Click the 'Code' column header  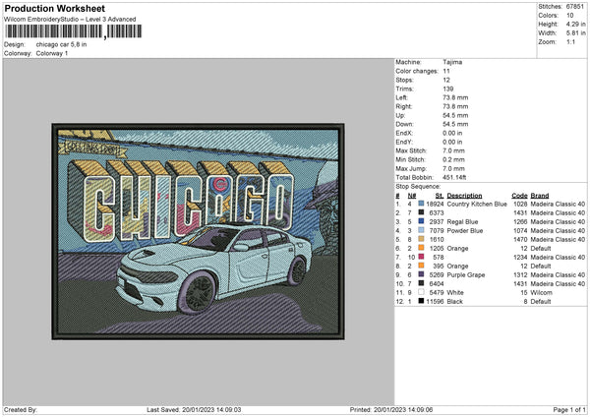point(519,196)
